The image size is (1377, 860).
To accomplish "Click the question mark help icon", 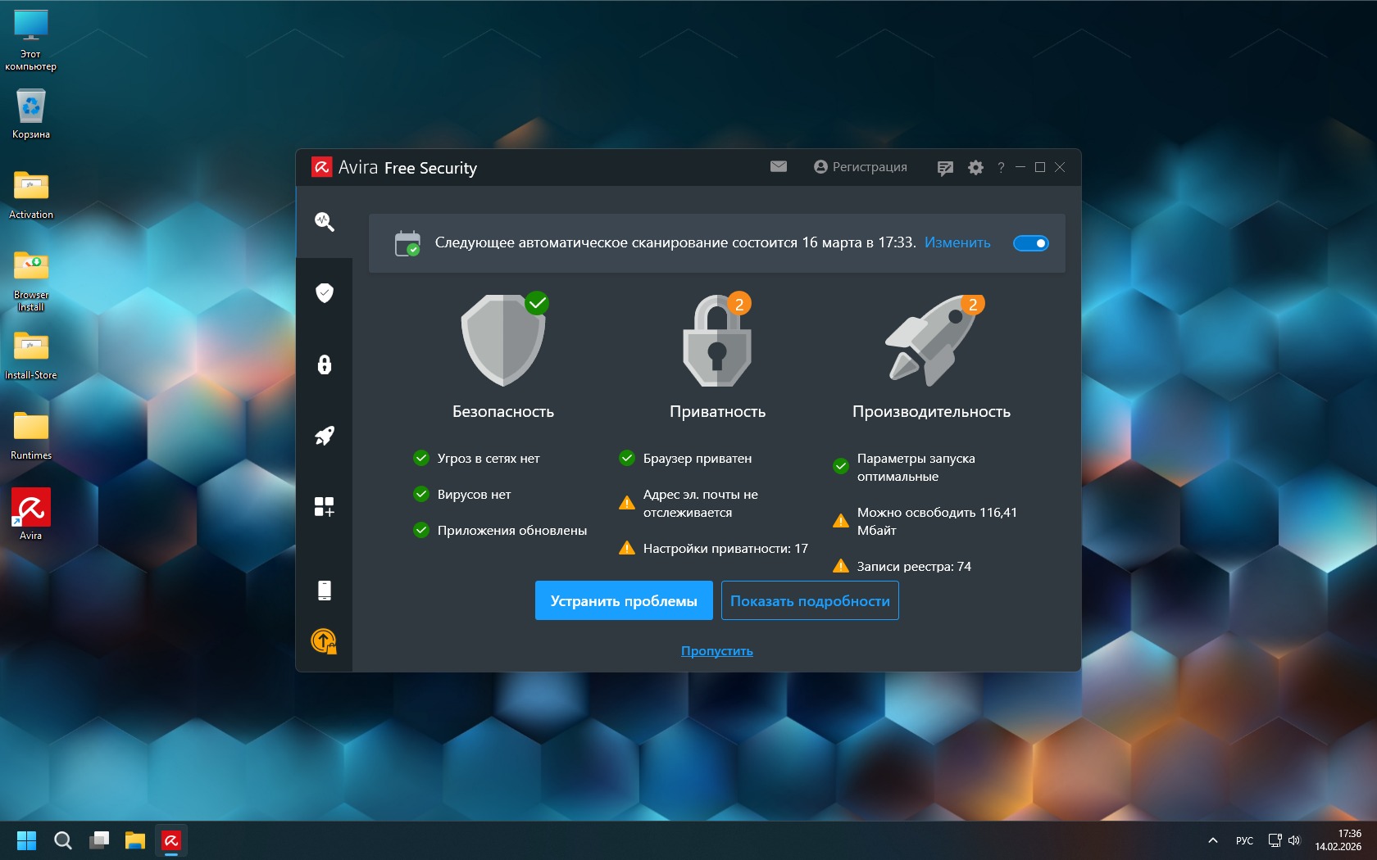I will point(1001,168).
